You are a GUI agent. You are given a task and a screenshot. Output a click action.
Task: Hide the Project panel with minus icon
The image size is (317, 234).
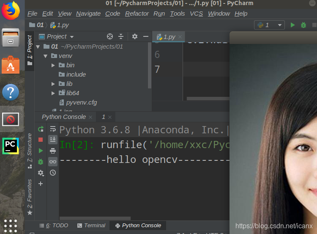pyautogui.click(x=146, y=36)
